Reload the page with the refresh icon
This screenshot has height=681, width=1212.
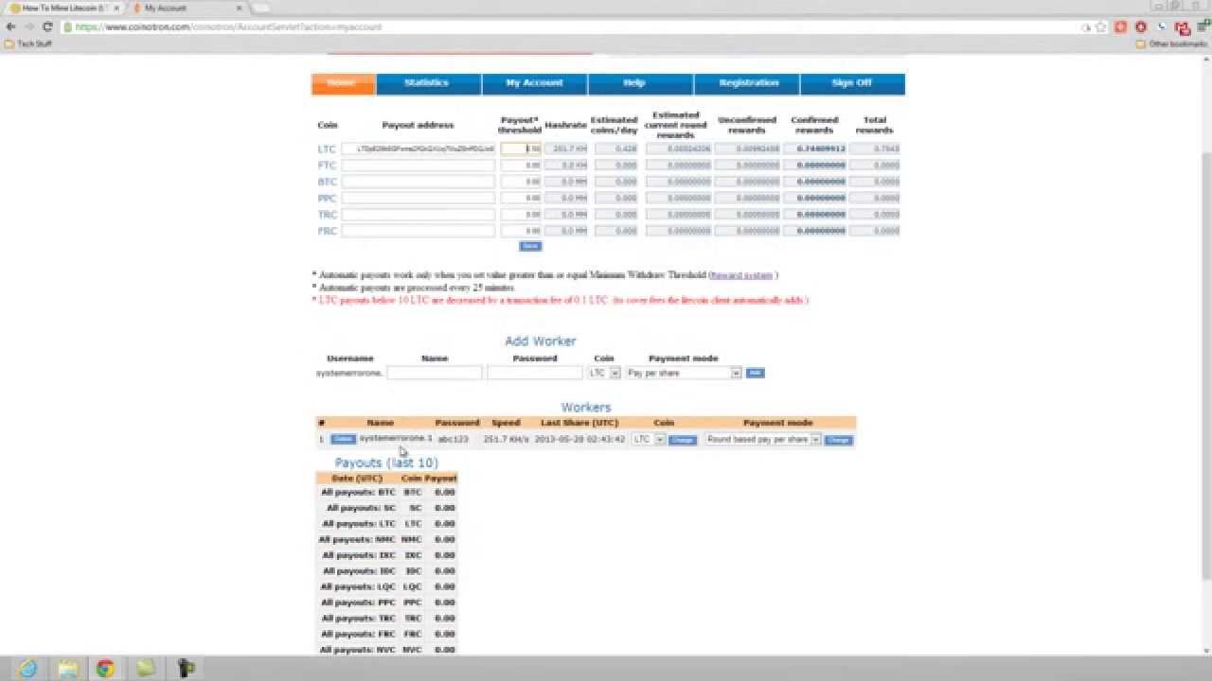point(47,26)
